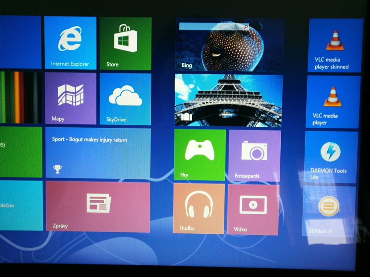
Task: Open the weather tile showing oblačno
Action: pyautogui.click(x=21, y=205)
